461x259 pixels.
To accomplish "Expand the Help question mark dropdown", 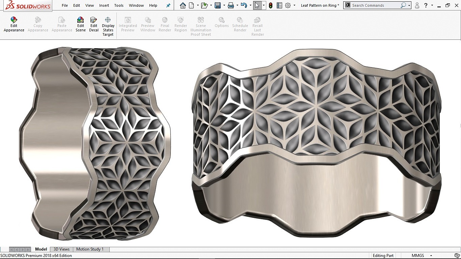I will point(432,5).
